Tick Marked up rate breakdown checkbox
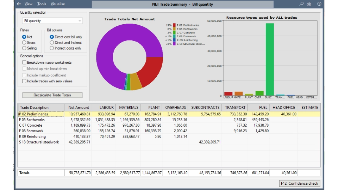Image resolution: width=338 pixels, height=190 pixels. click(24, 69)
